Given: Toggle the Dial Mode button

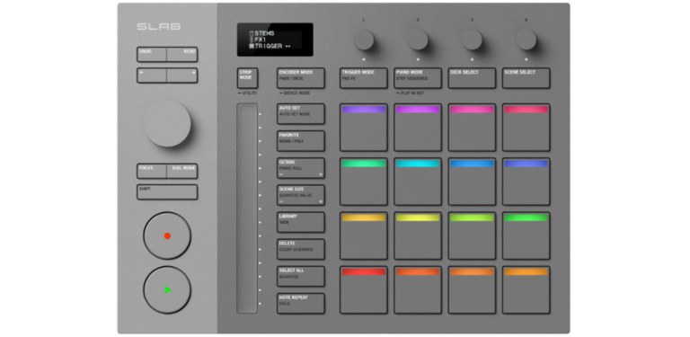Looking at the screenshot, I should tap(182, 171).
